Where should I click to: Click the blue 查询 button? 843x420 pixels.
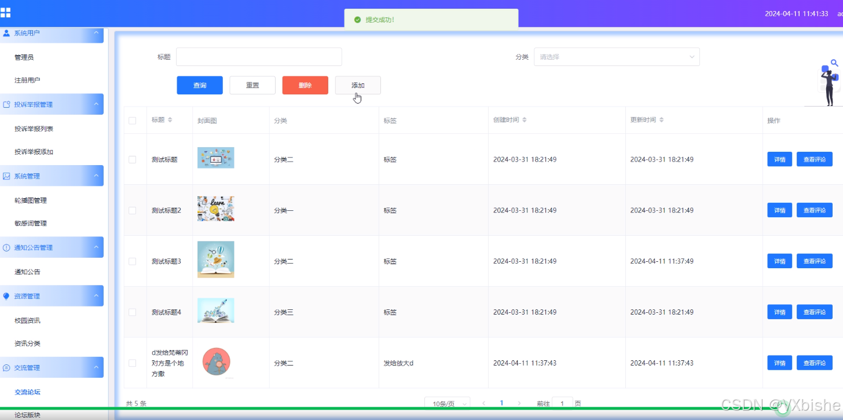pos(200,85)
